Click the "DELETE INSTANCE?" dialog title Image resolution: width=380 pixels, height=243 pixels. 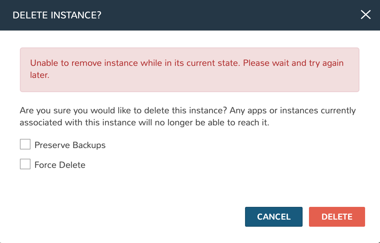tap(57, 15)
